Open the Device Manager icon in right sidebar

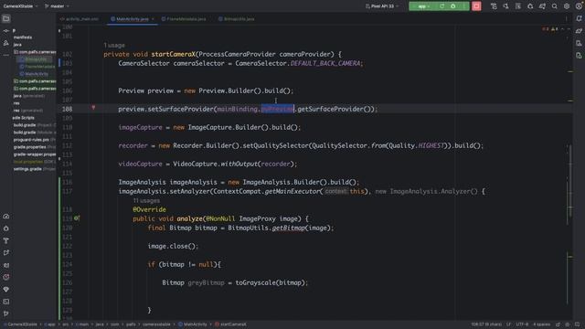(x=579, y=43)
